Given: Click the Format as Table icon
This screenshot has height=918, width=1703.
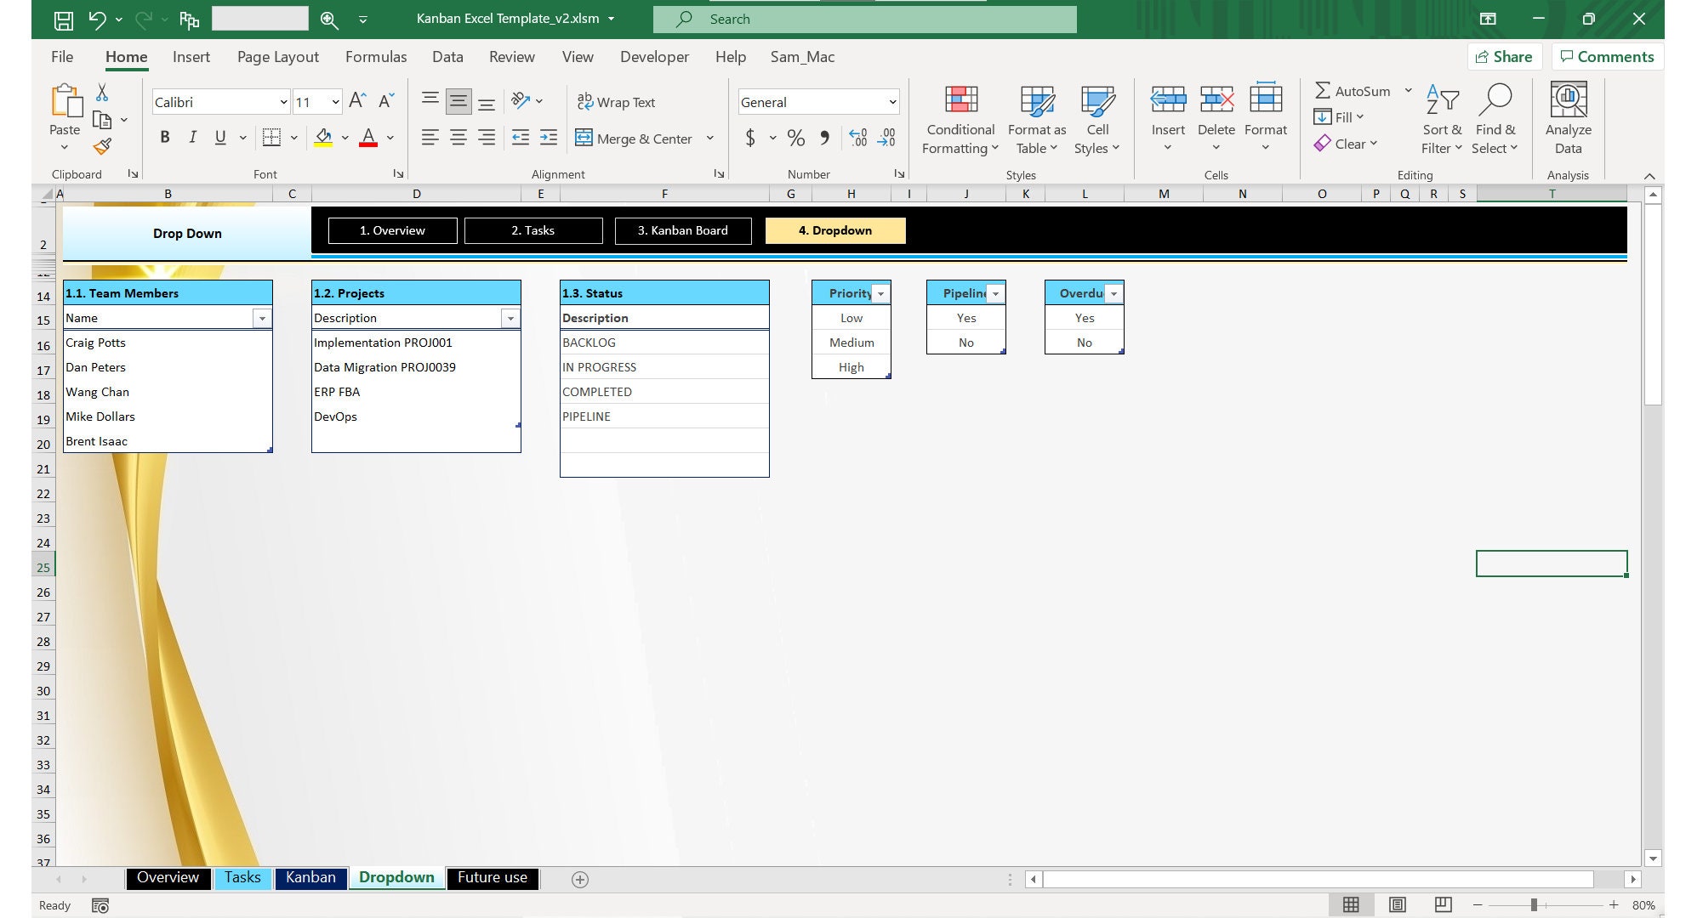Looking at the screenshot, I should coord(1036,100).
